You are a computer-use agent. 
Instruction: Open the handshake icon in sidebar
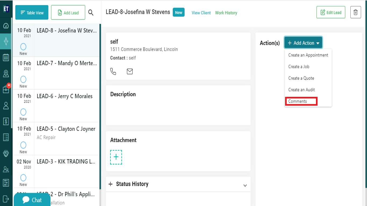click(6, 153)
